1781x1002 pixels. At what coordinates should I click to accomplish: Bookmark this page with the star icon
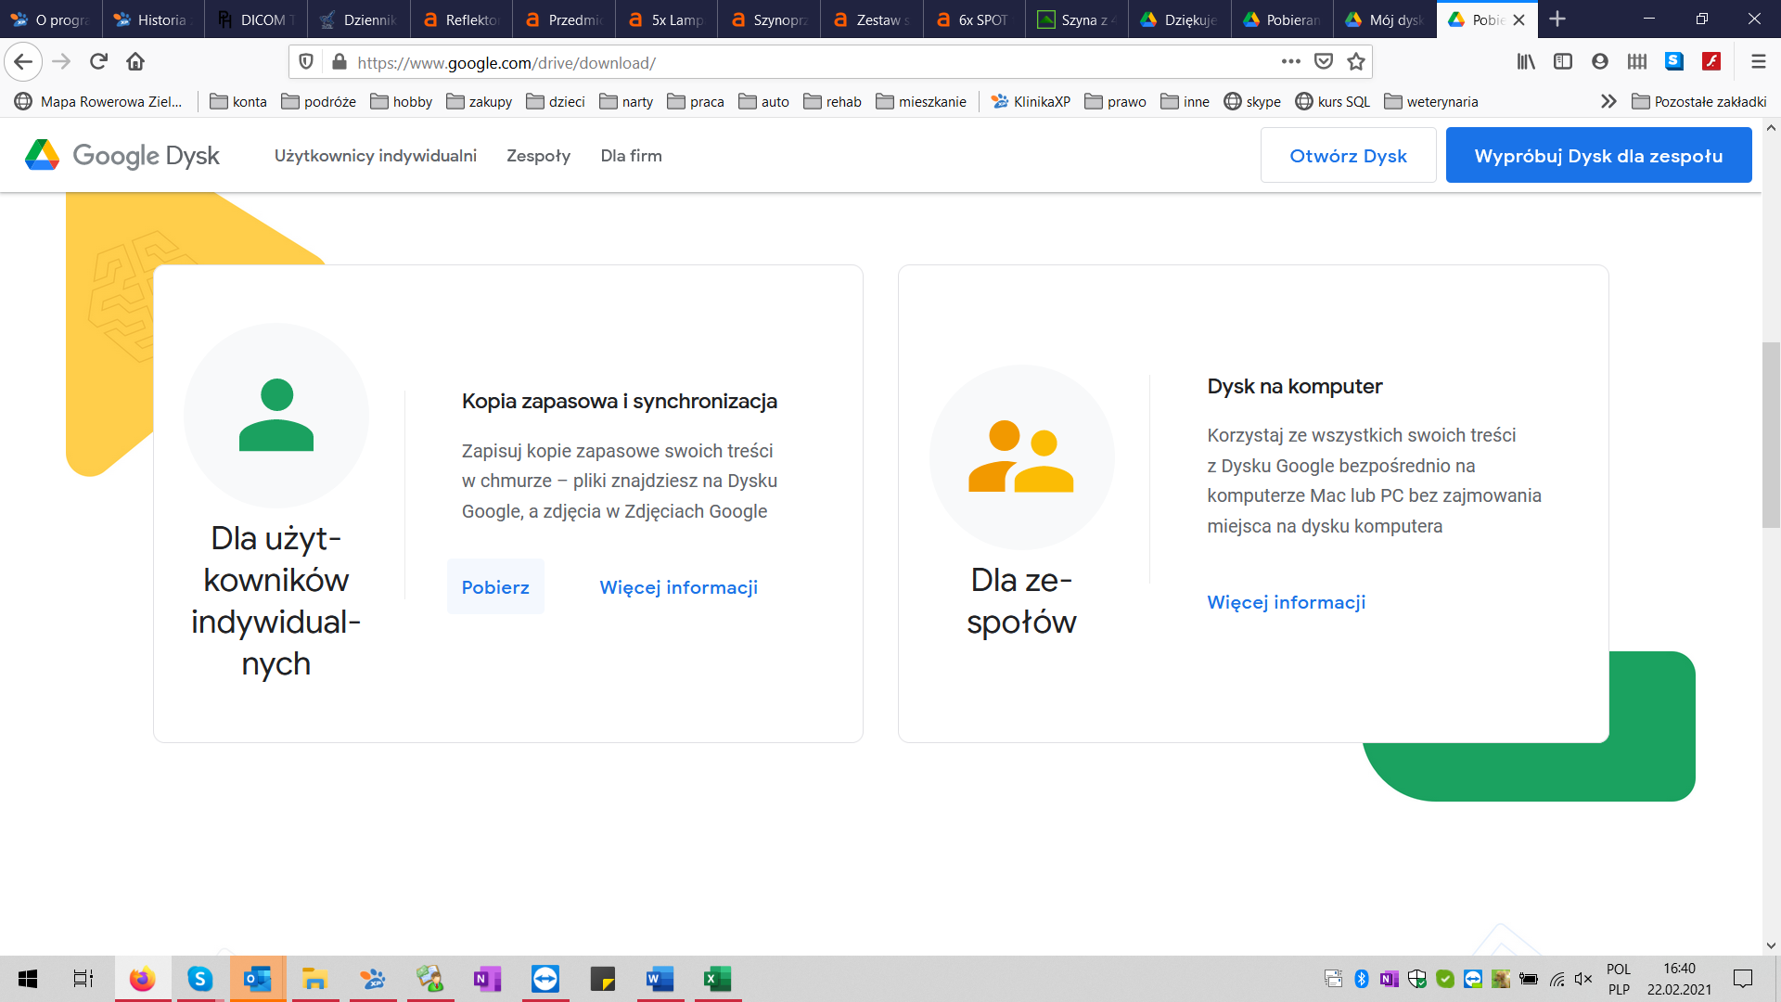pyautogui.click(x=1356, y=61)
